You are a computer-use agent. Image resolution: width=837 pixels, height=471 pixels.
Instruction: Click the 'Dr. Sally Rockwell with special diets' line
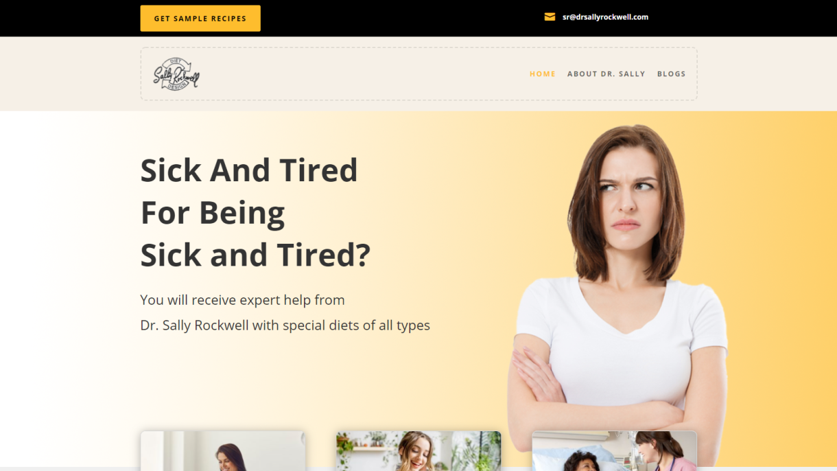click(285, 325)
